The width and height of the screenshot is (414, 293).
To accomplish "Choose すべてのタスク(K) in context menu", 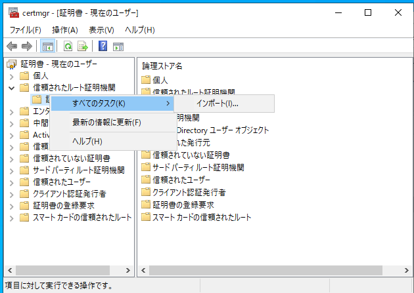I will point(112,104).
